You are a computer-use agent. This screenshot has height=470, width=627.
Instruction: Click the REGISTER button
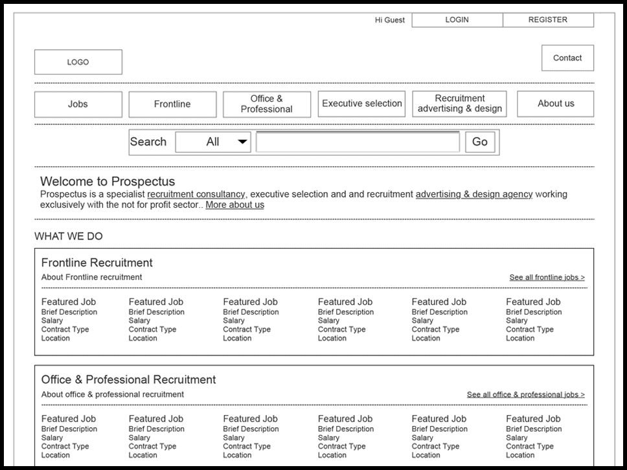coord(548,20)
